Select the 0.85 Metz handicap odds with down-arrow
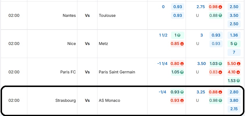The width and height of the screenshot is (245, 116). 177,44
